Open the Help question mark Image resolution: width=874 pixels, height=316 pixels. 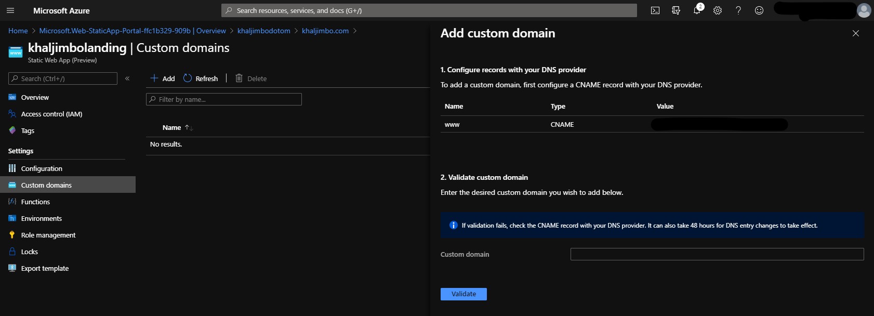(738, 10)
